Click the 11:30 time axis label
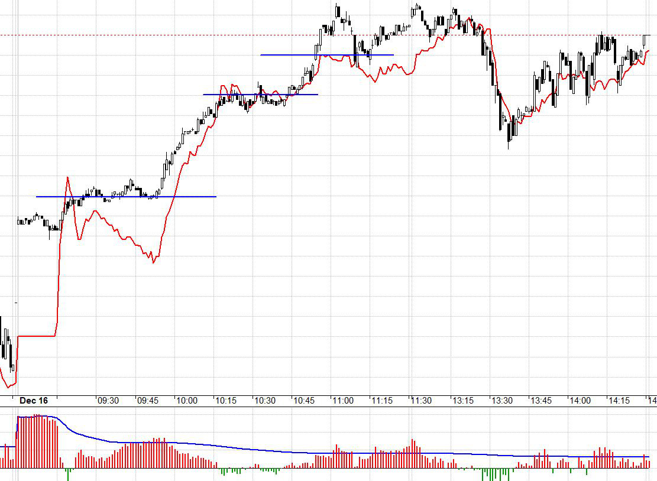This screenshot has height=481, width=657. click(421, 401)
